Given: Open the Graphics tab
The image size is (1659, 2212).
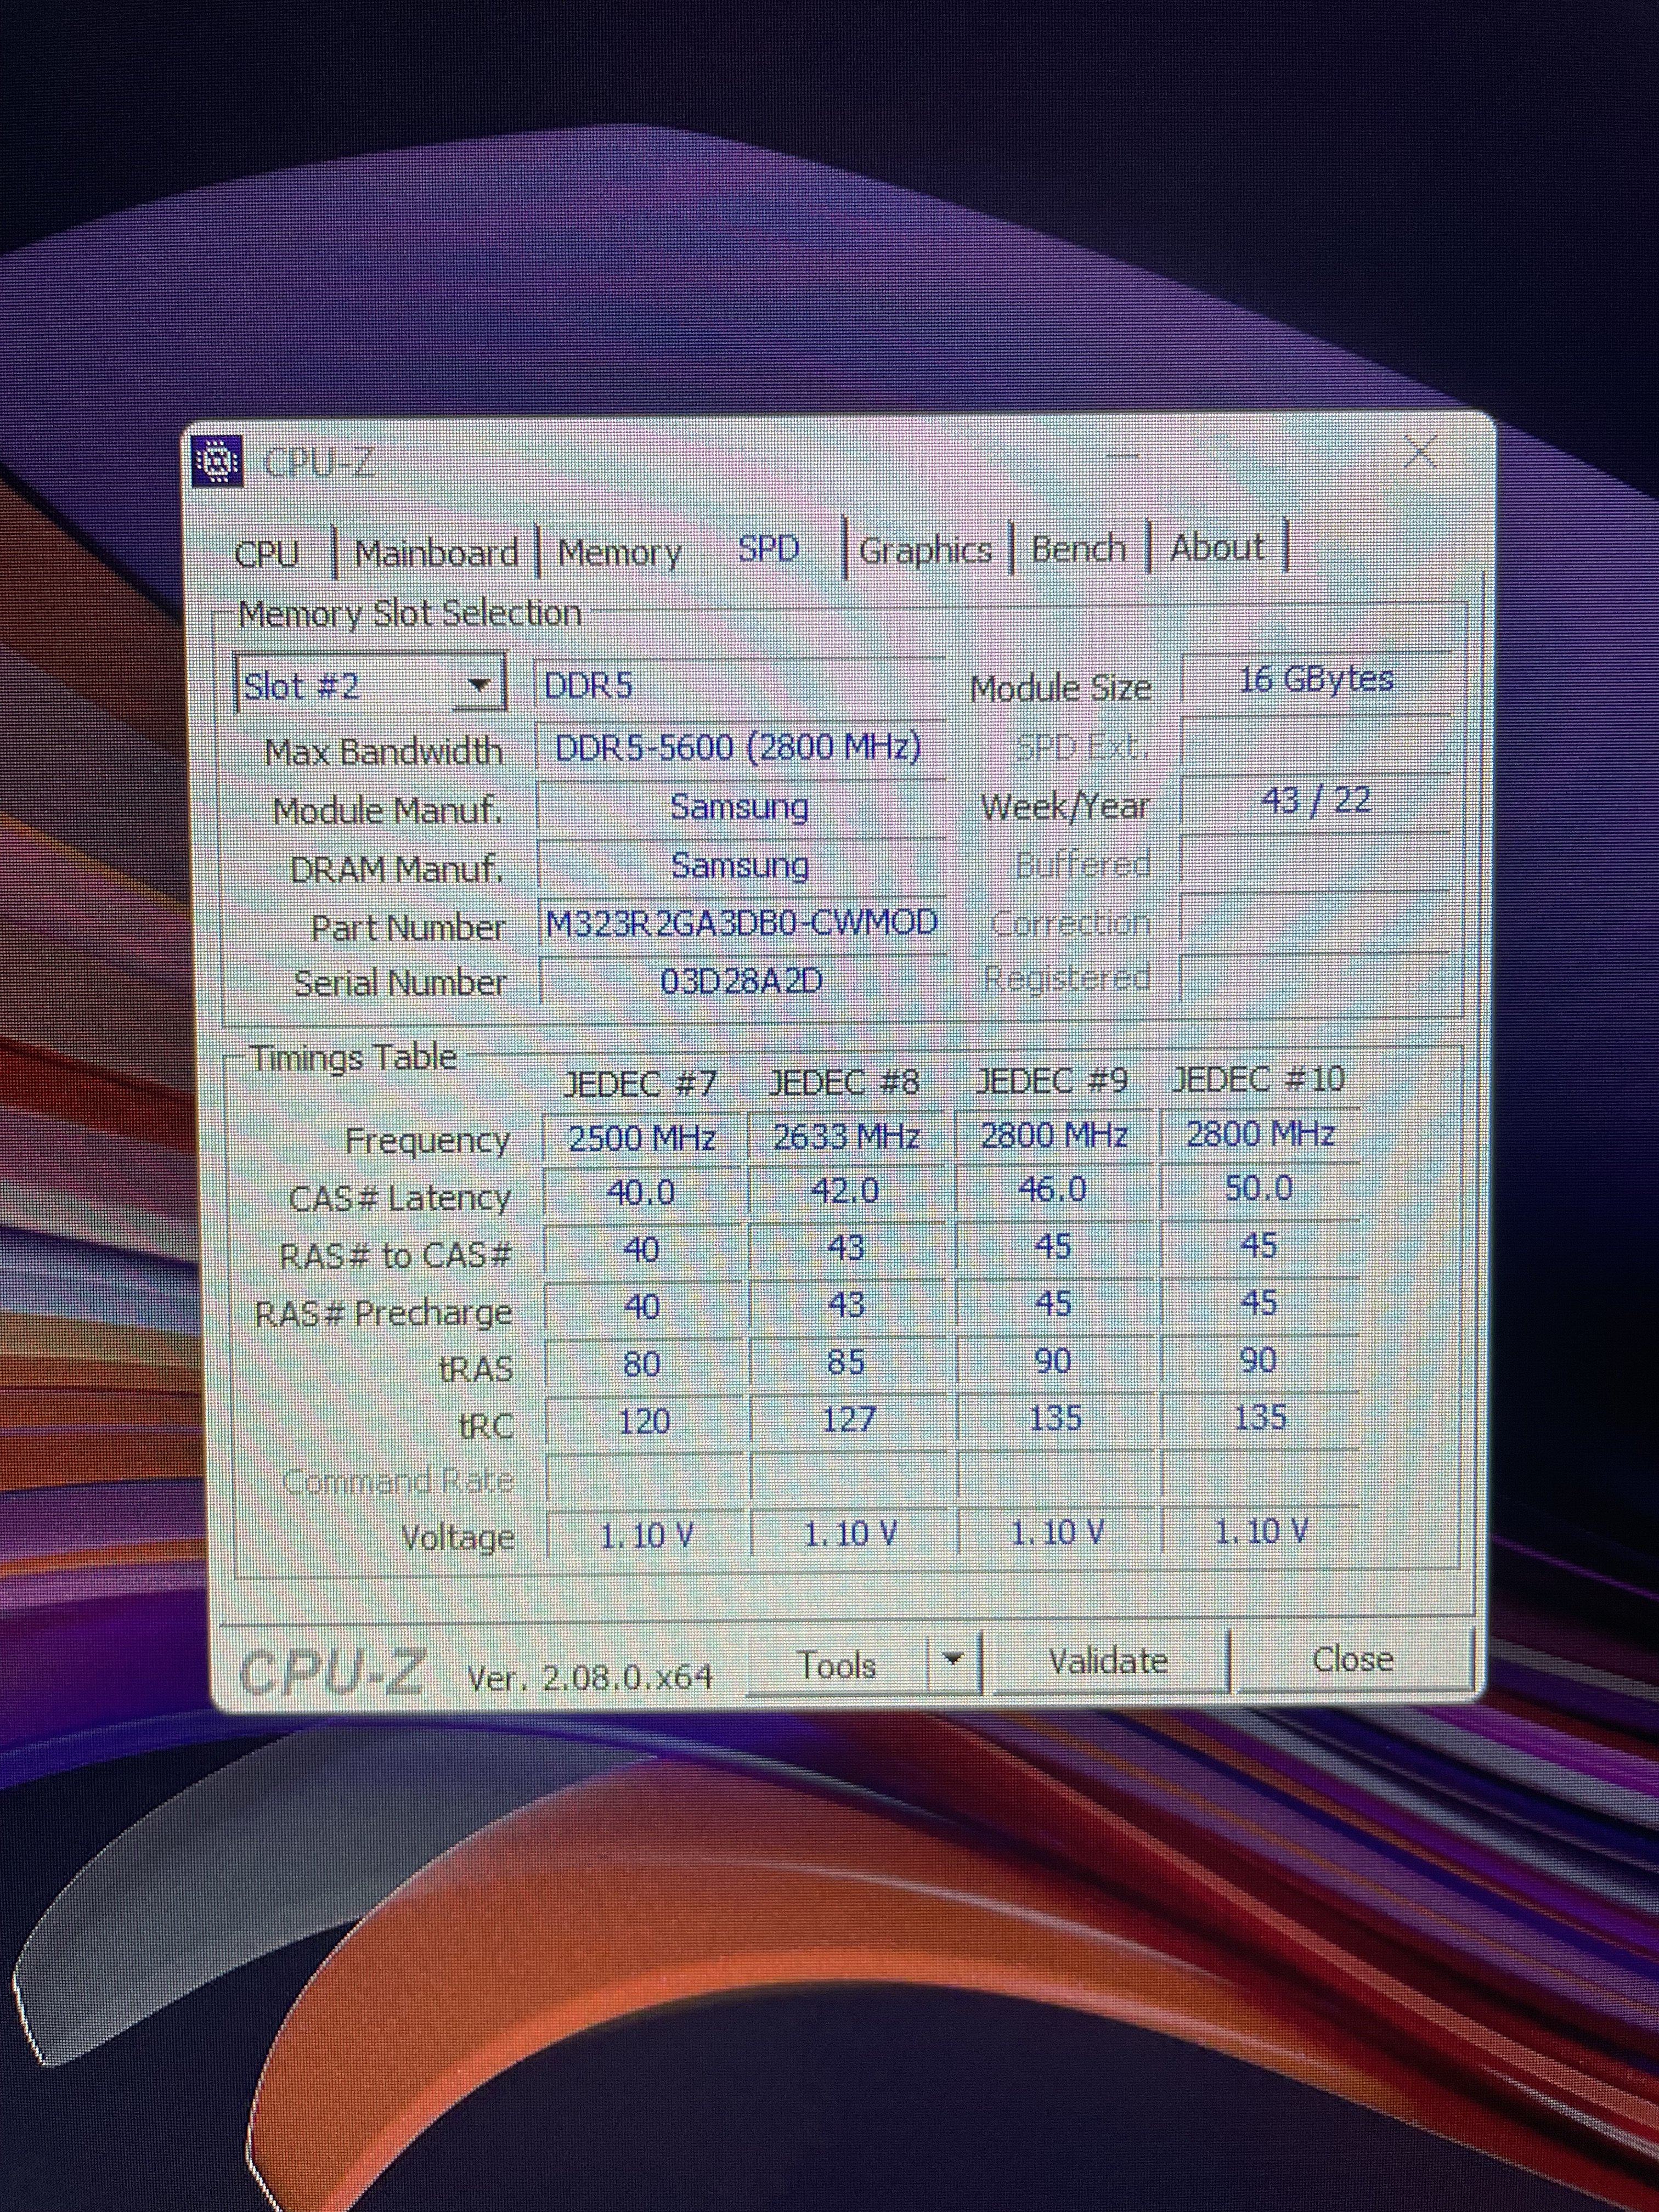Looking at the screenshot, I should pyautogui.click(x=925, y=550).
